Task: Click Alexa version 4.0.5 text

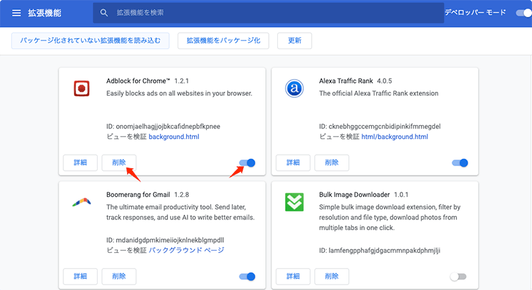Action: click(x=384, y=81)
